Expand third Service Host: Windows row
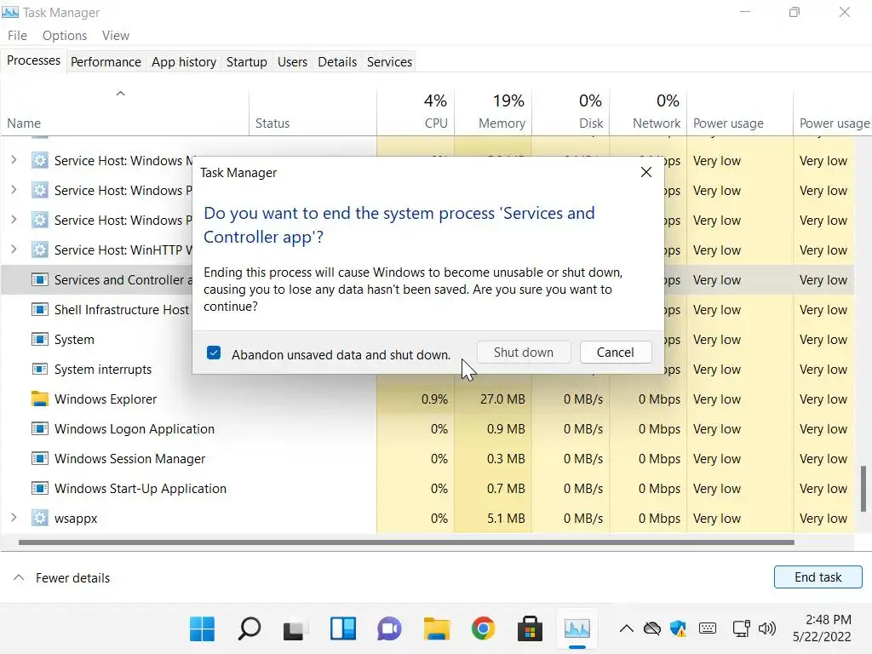 [14, 220]
